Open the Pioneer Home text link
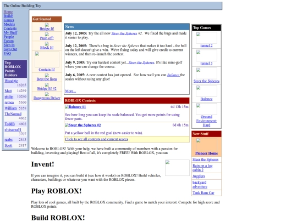 coord(206,153)
